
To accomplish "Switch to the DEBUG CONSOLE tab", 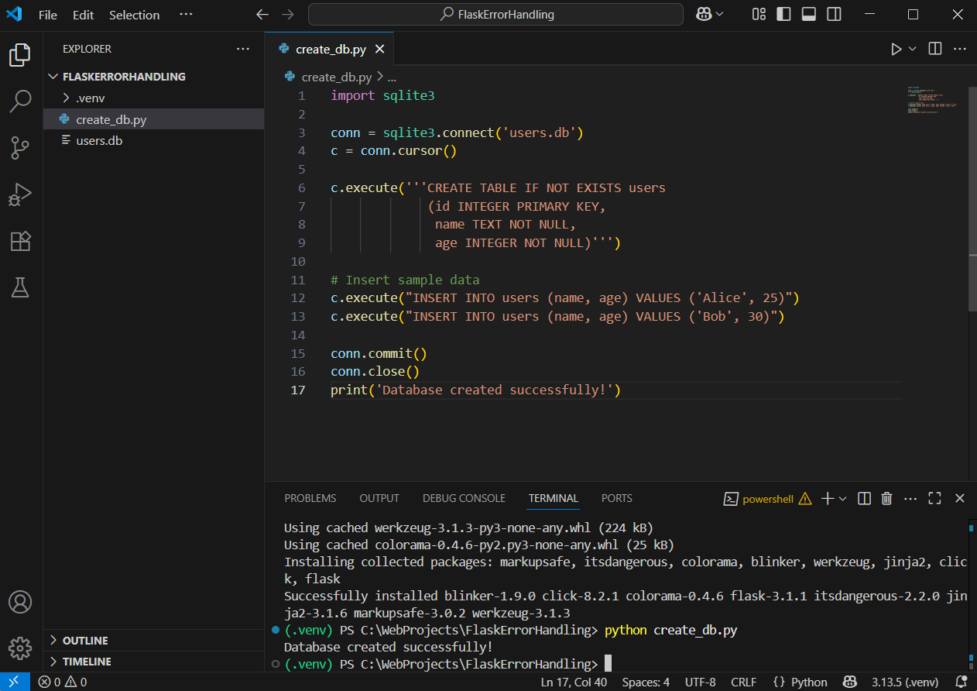I will 464,498.
